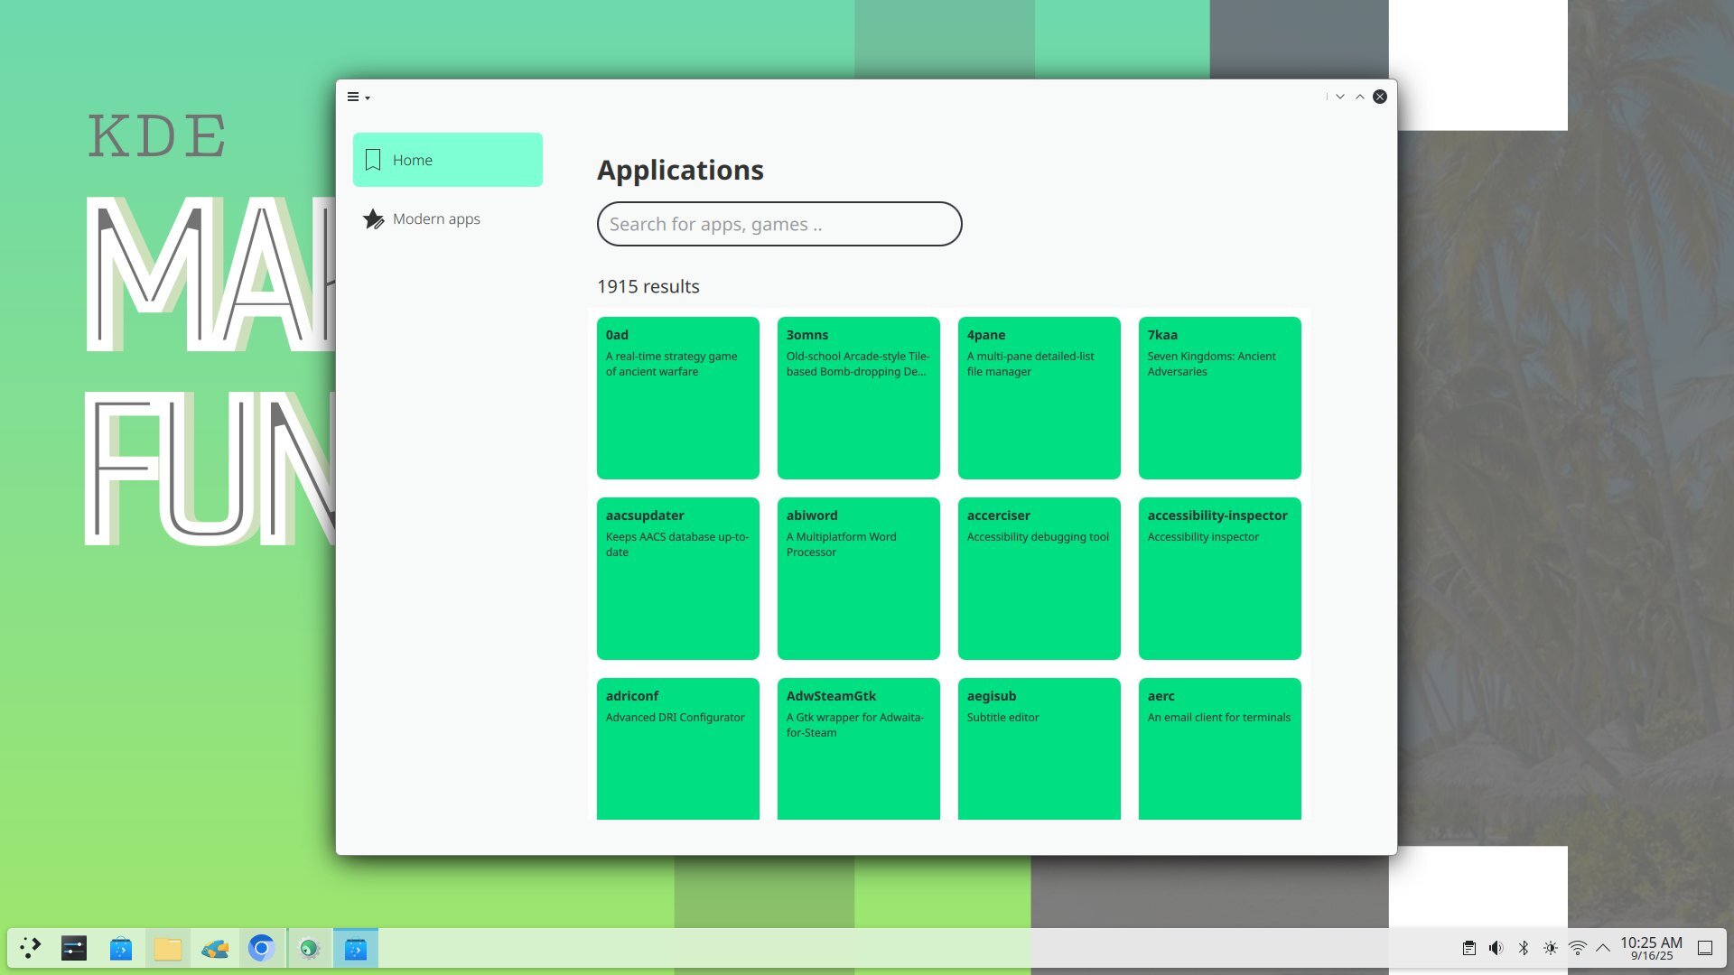The image size is (1734, 975).
Task: Click the Modern apps star icon
Action: pyautogui.click(x=373, y=218)
